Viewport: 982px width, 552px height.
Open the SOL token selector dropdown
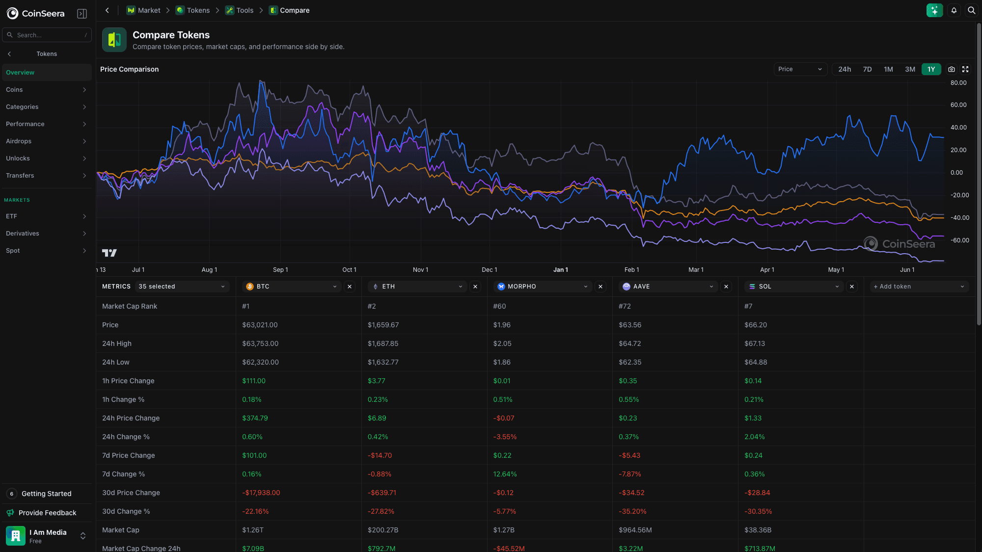[794, 287]
